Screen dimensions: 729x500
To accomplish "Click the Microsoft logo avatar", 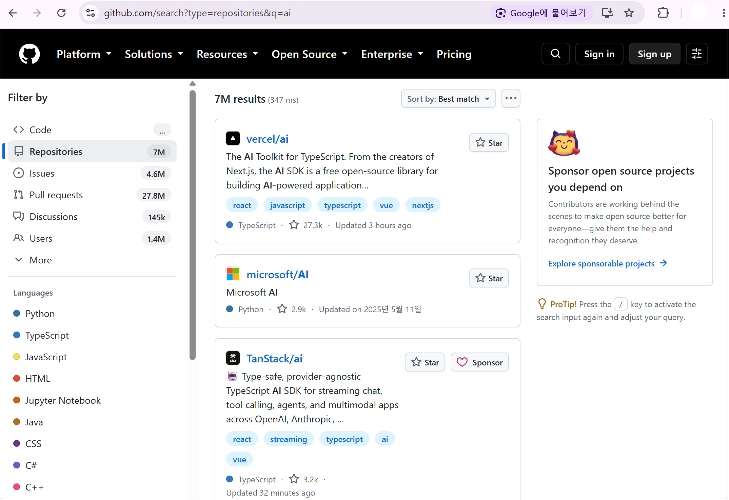I will (233, 274).
